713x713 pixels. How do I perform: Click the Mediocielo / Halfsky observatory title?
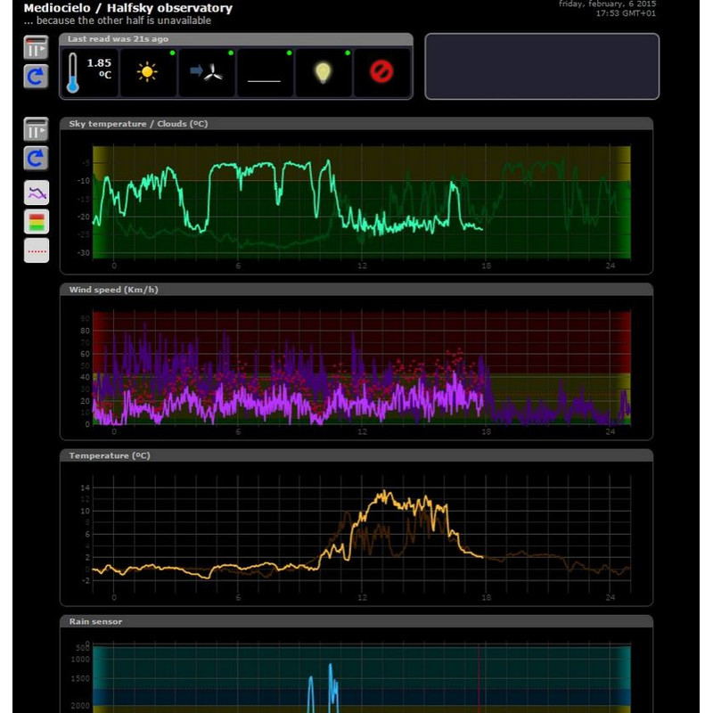tap(127, 8)
